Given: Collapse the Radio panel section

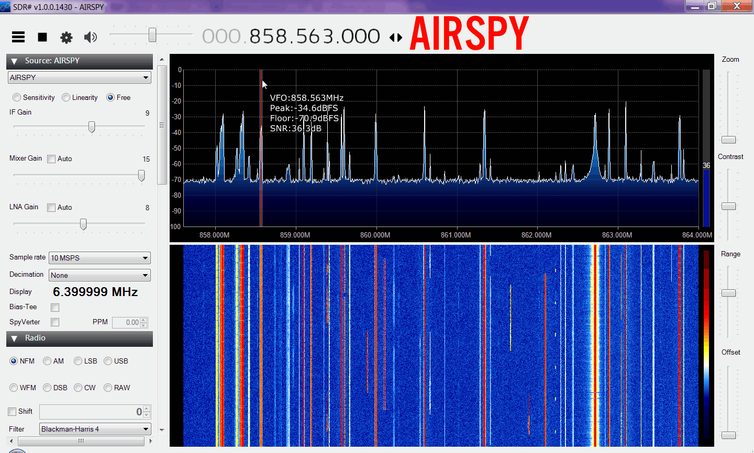Looking at the screenshot, I should pos(14,338).
